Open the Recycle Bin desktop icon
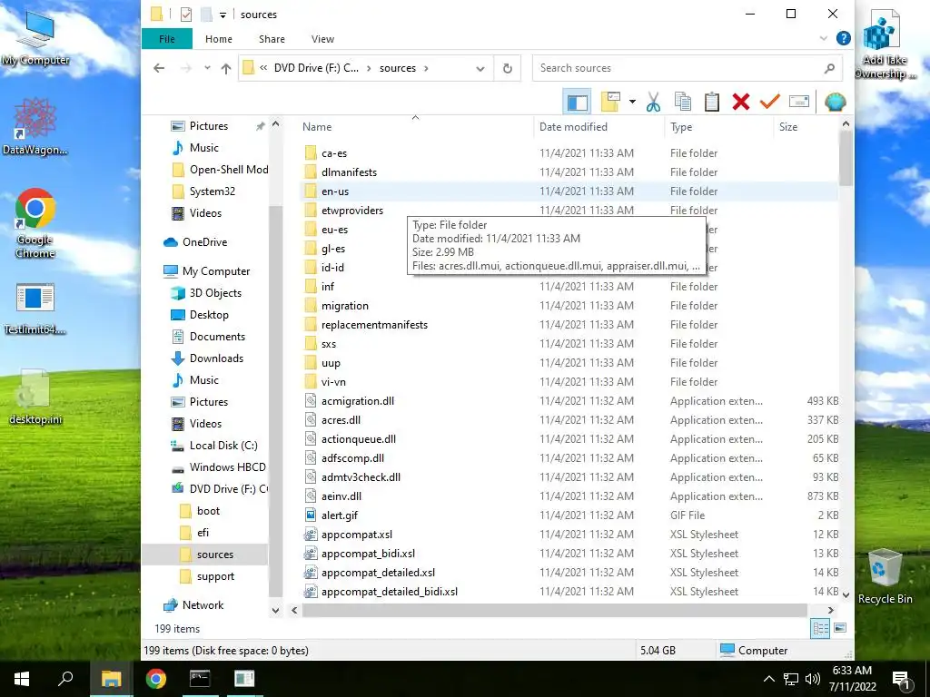Screen dimensions: 930x697 (885, 576)
